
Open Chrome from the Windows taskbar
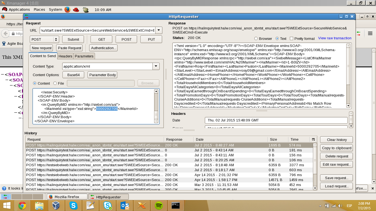[22, 205]
